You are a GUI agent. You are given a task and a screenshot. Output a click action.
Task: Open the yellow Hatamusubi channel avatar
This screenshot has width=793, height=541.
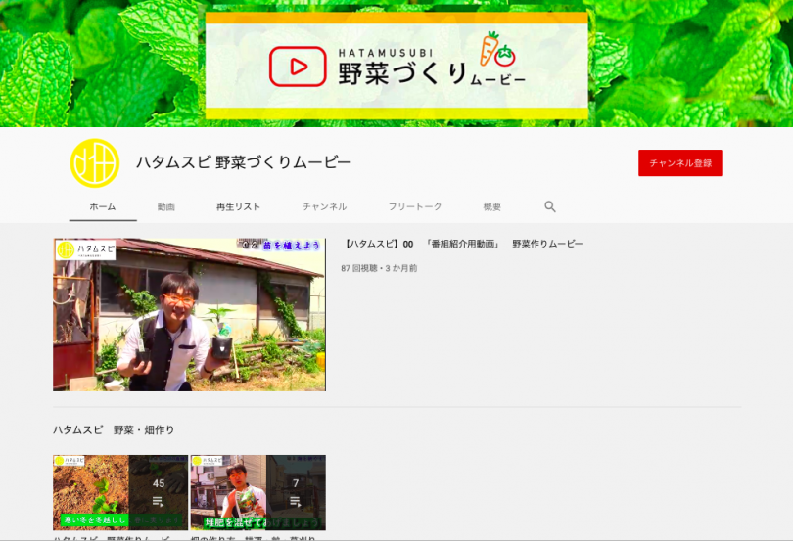(95, 162)
